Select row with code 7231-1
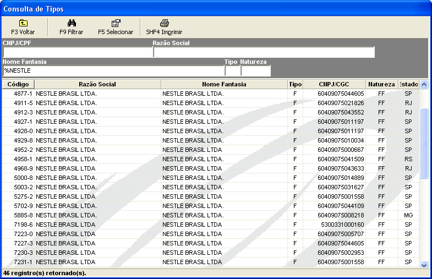The image size is (432, 279). (x=210, y=262)
